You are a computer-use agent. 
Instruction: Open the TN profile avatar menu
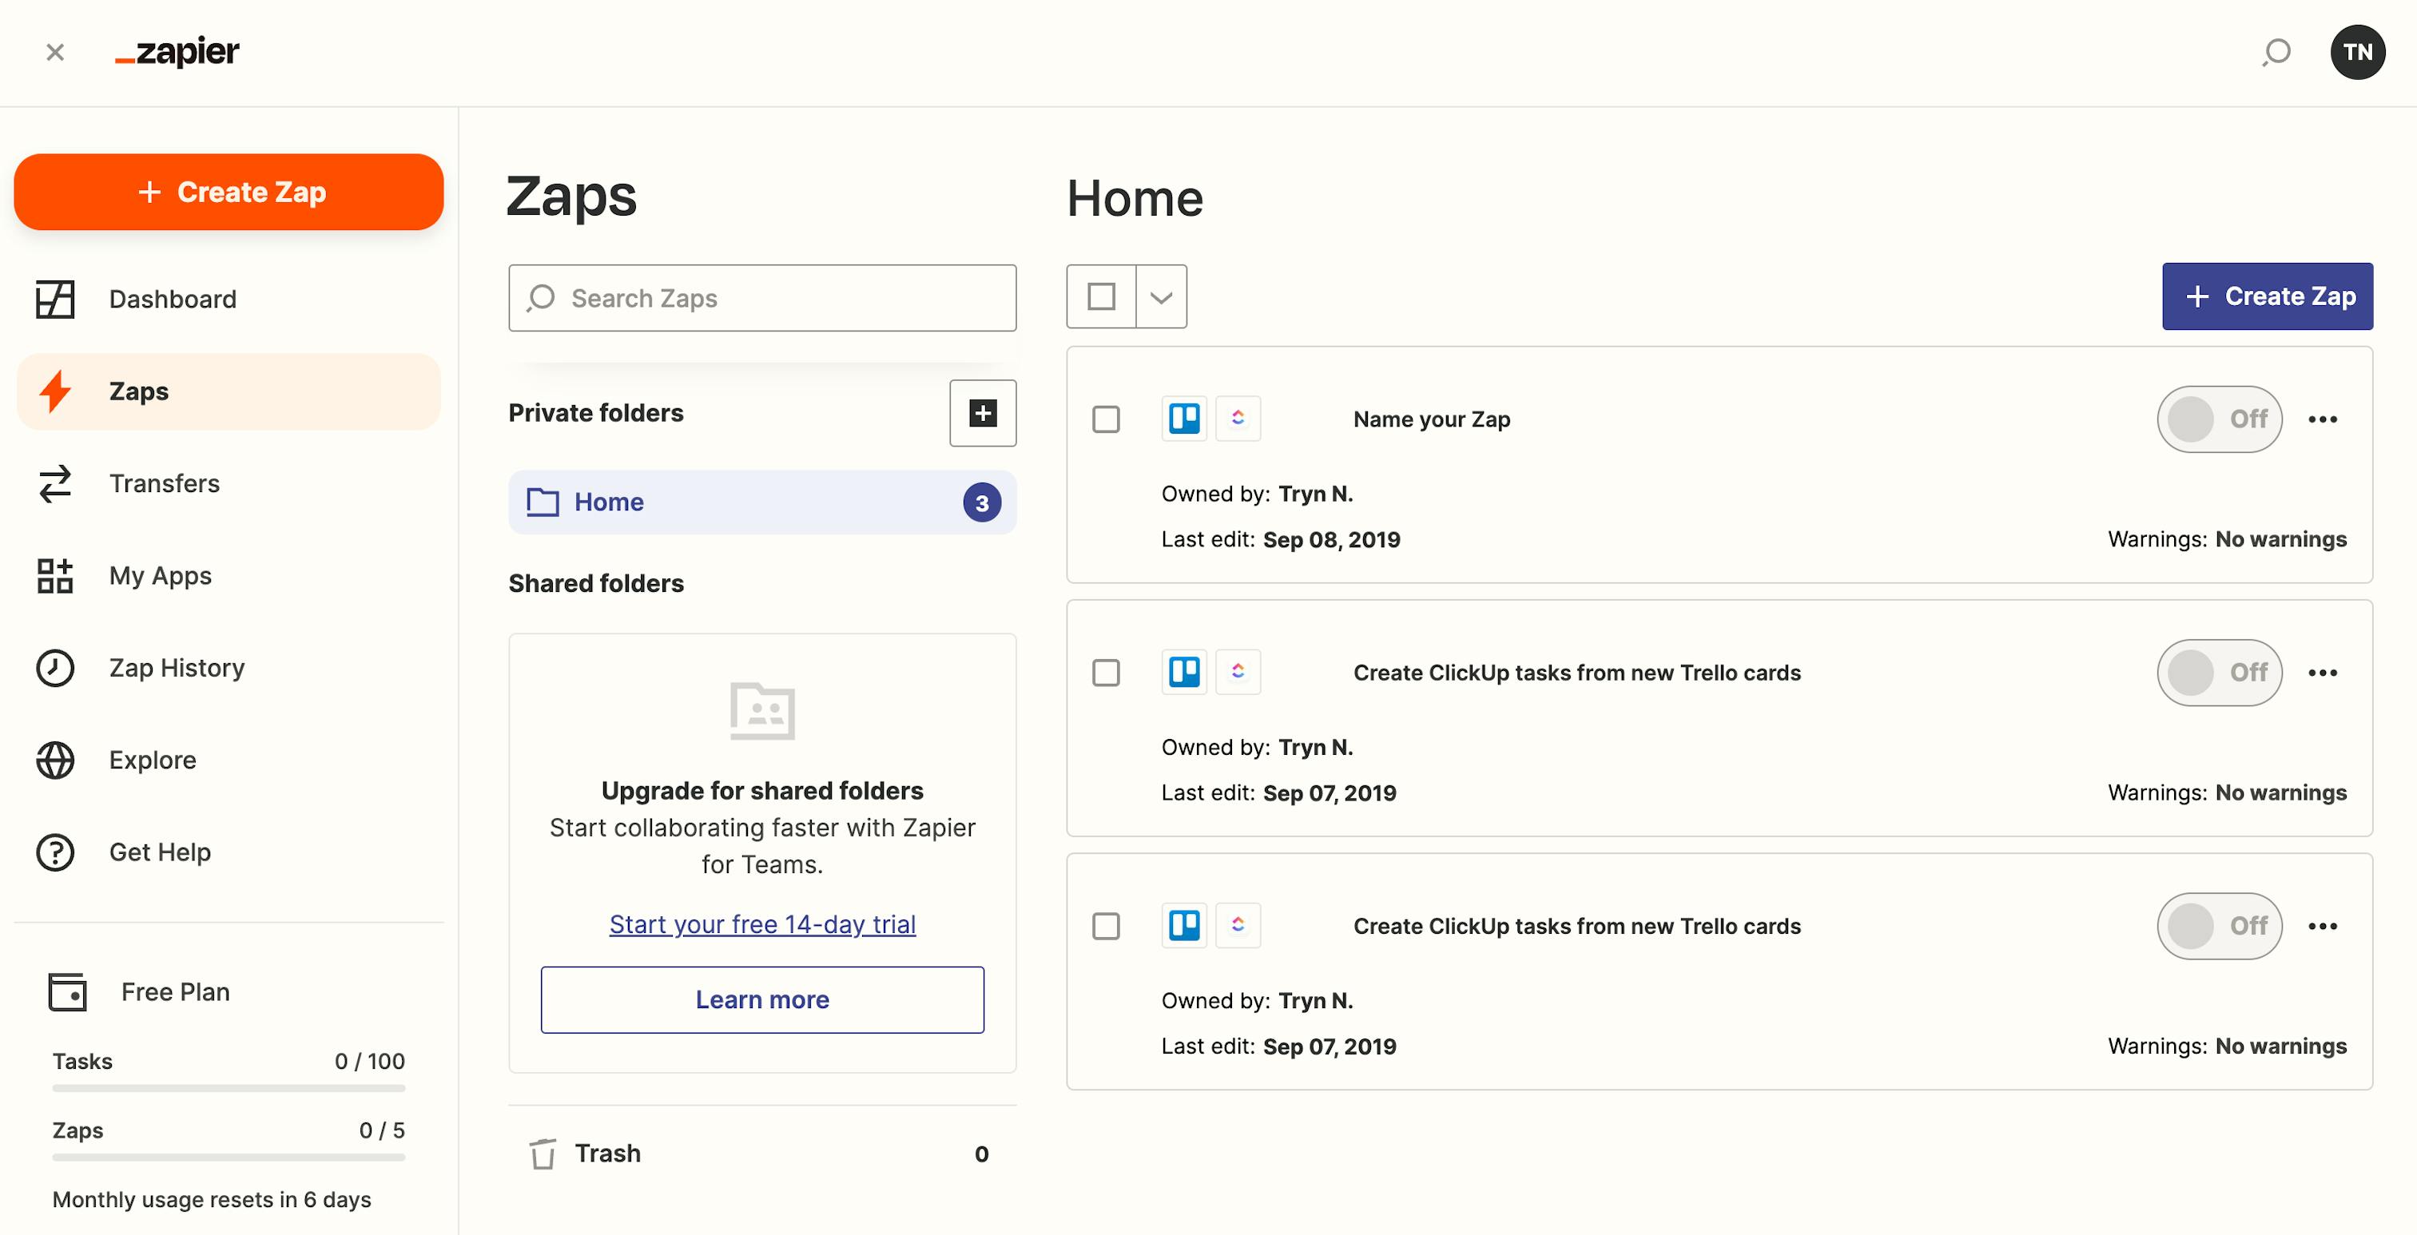pos(2357,53)
